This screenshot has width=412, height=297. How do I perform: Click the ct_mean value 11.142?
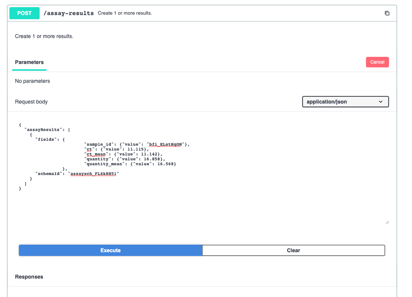tap(149, 154)
